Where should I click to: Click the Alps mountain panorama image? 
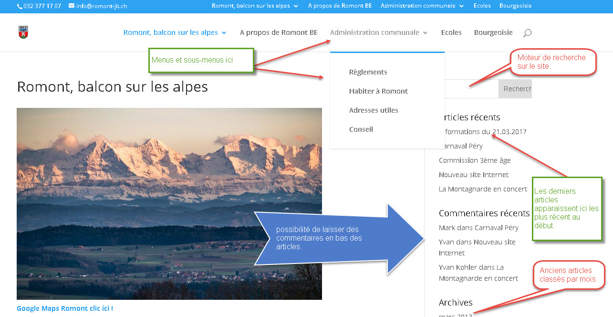point(169,204)
